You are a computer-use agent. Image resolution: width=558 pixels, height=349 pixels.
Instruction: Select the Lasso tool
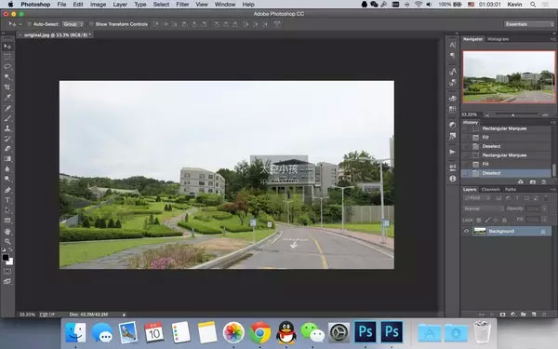coord(7,67)
